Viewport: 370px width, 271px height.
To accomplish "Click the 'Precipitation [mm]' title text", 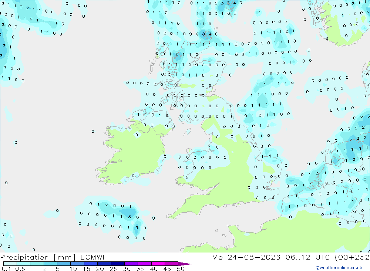I will pos(38,257).
